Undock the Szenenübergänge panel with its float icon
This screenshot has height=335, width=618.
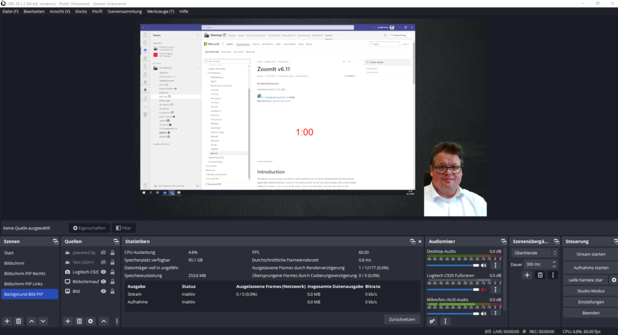point(556,242)
